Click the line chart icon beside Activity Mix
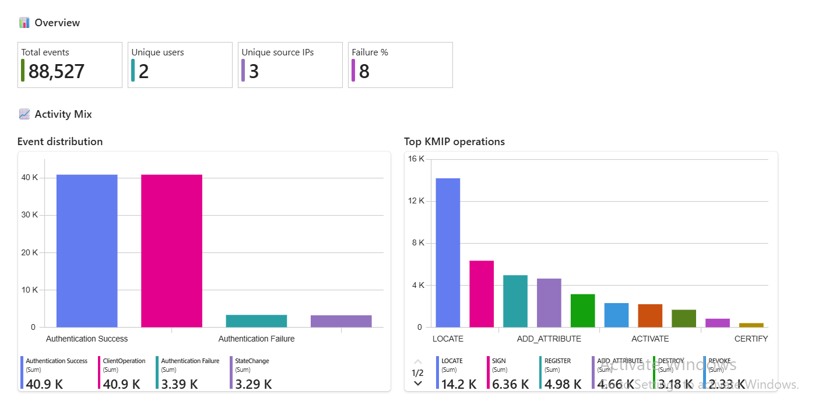Viewport: 815px width, 401px height. (x=24, y=114)
